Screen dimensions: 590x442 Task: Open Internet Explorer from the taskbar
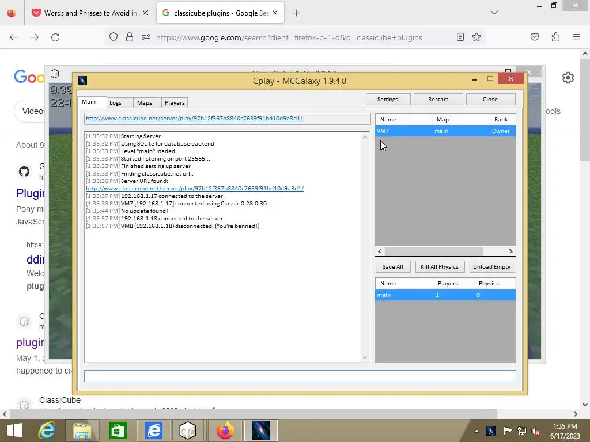pos(47,430)
